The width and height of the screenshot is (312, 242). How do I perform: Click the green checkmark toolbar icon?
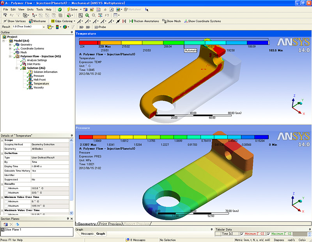tap(60, 9)
